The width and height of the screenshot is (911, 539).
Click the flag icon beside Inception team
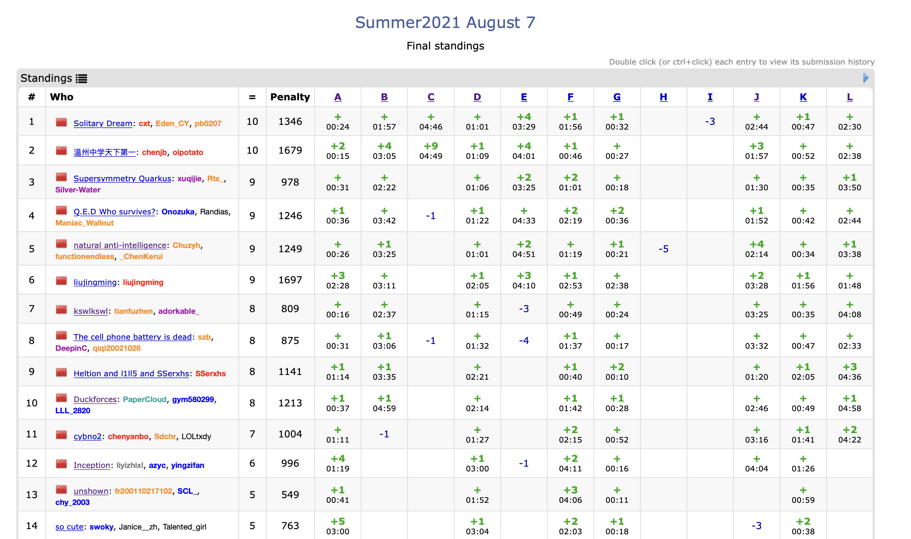point(62,464)
